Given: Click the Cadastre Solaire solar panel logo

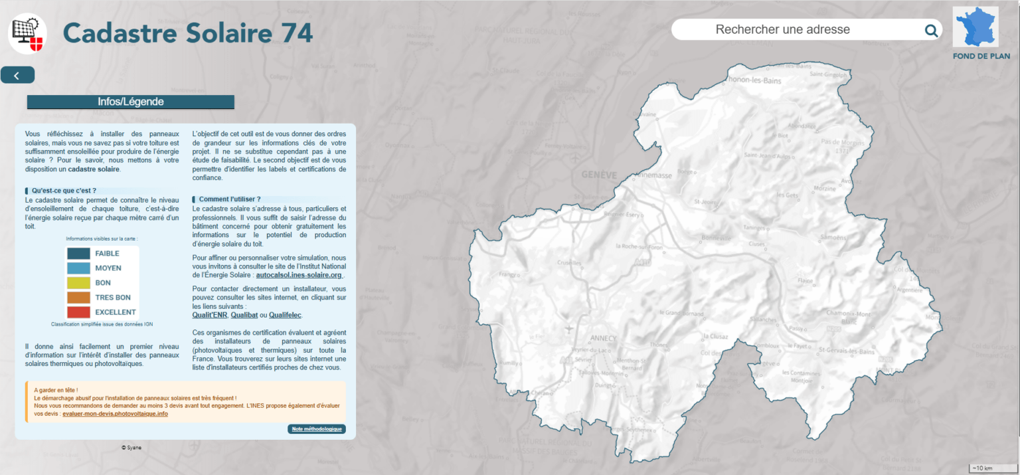Looking at the screenshot, I should coord(27,33).
